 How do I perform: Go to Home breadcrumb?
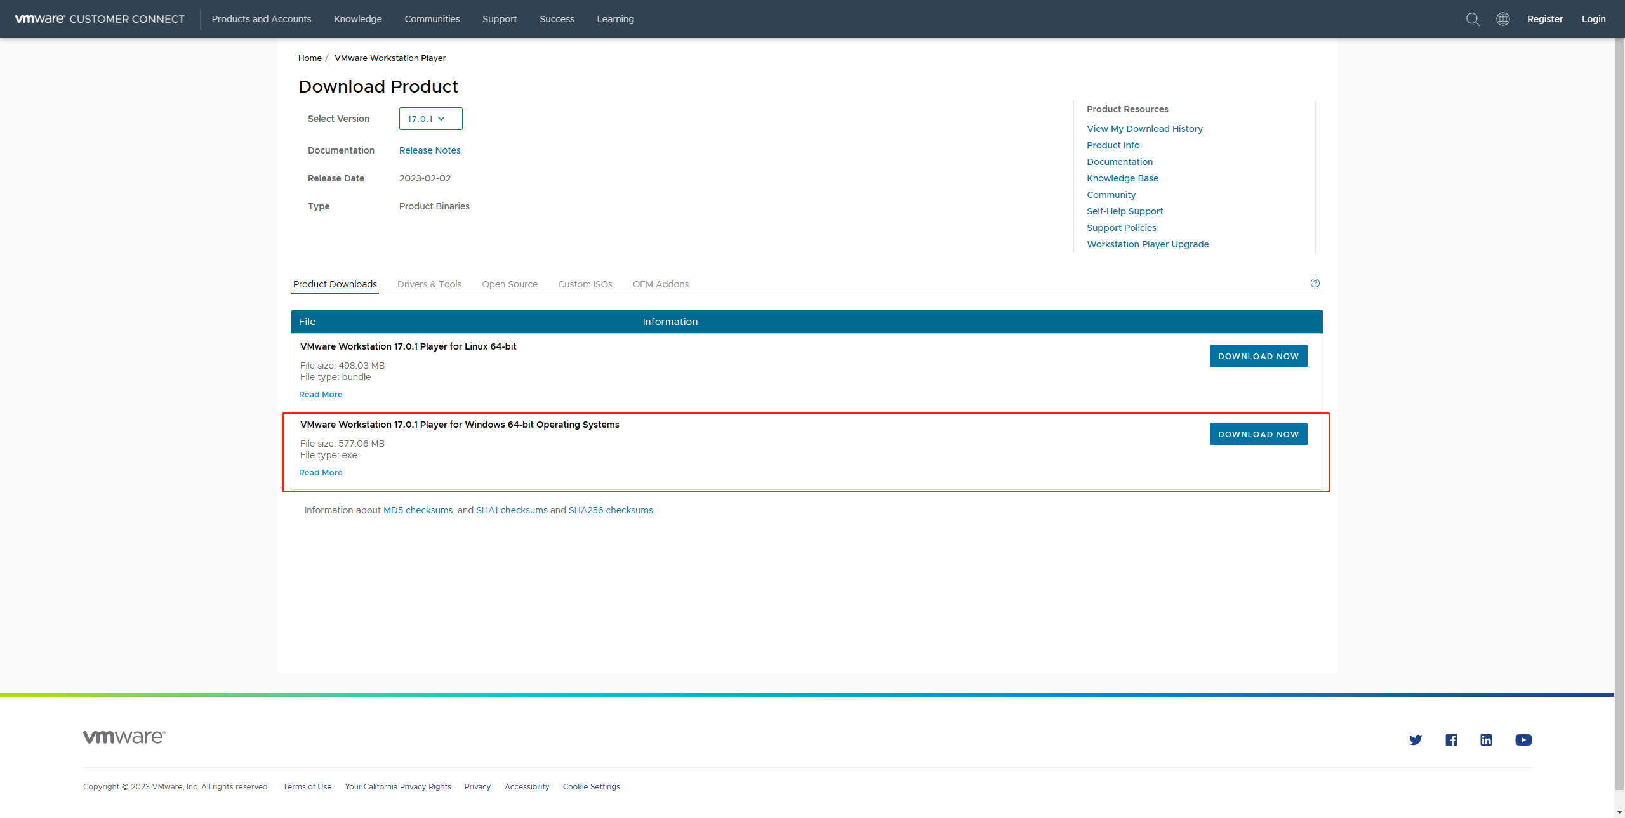(310, 58)
